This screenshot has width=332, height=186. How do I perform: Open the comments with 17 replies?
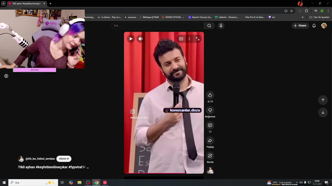pyautogui.click(x=210, y=125)
